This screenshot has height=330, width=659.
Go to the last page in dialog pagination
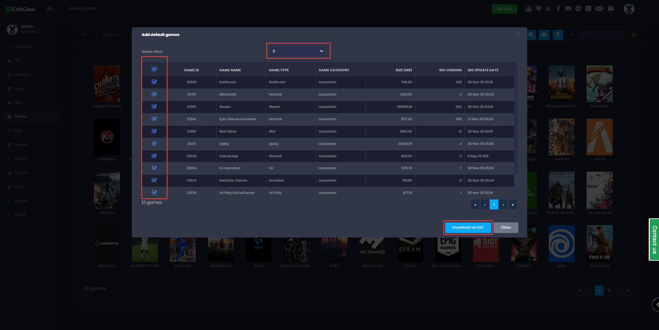click(x=512, y=205)
